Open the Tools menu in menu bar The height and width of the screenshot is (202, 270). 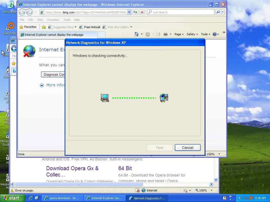click(x=67, y=20)
